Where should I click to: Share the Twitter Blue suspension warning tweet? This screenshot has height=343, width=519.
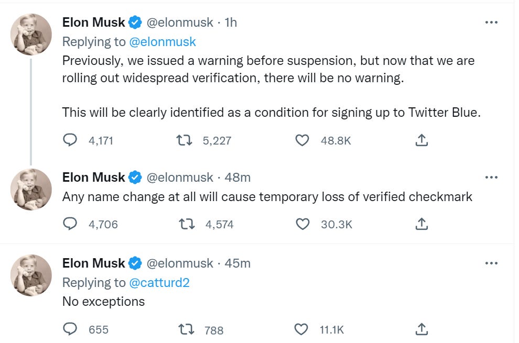tap(422, 140)
